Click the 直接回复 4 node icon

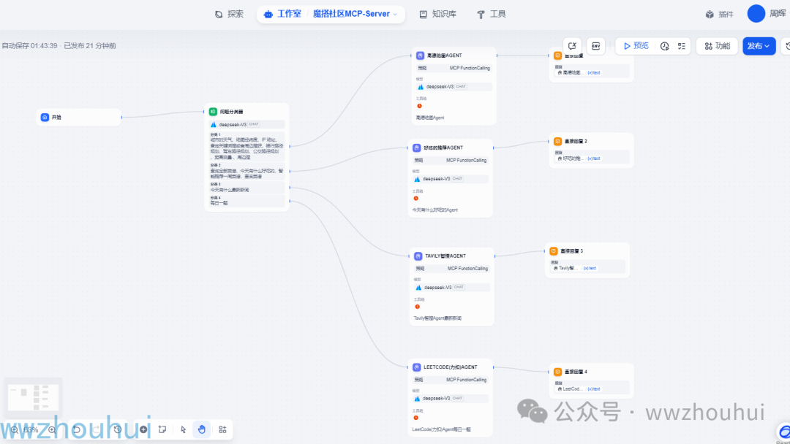[x=557, y=372]
